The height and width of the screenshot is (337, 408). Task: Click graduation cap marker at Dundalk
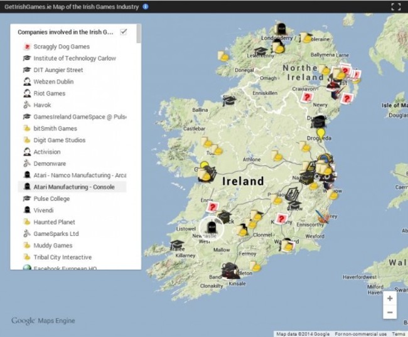coord(318,122)
